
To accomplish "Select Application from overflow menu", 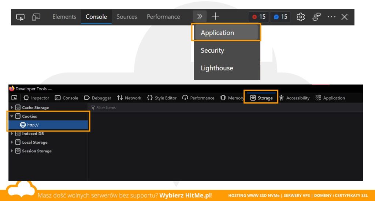I will coord(226,33).
